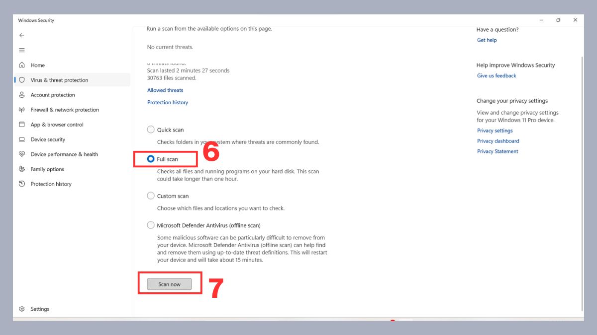This screenshot has width=597, height=335.
Task: Select the Quick scan radio button
Action: click(x=151, y=130)
